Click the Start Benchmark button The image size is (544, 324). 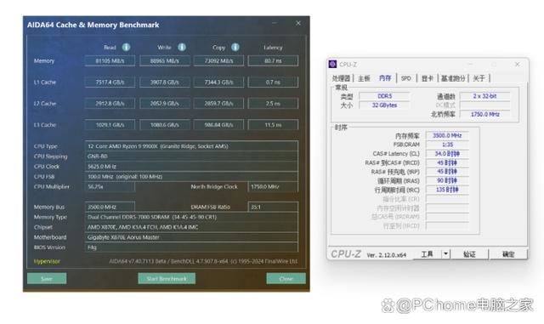click(167, 279)
